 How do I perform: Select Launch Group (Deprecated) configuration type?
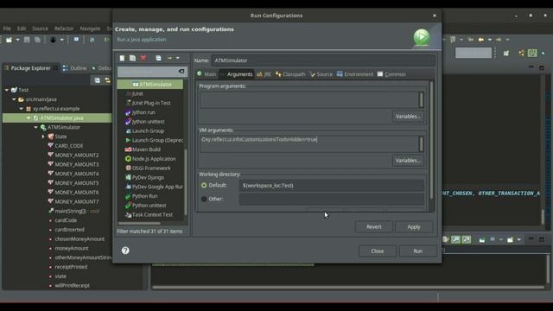[154, 140]
